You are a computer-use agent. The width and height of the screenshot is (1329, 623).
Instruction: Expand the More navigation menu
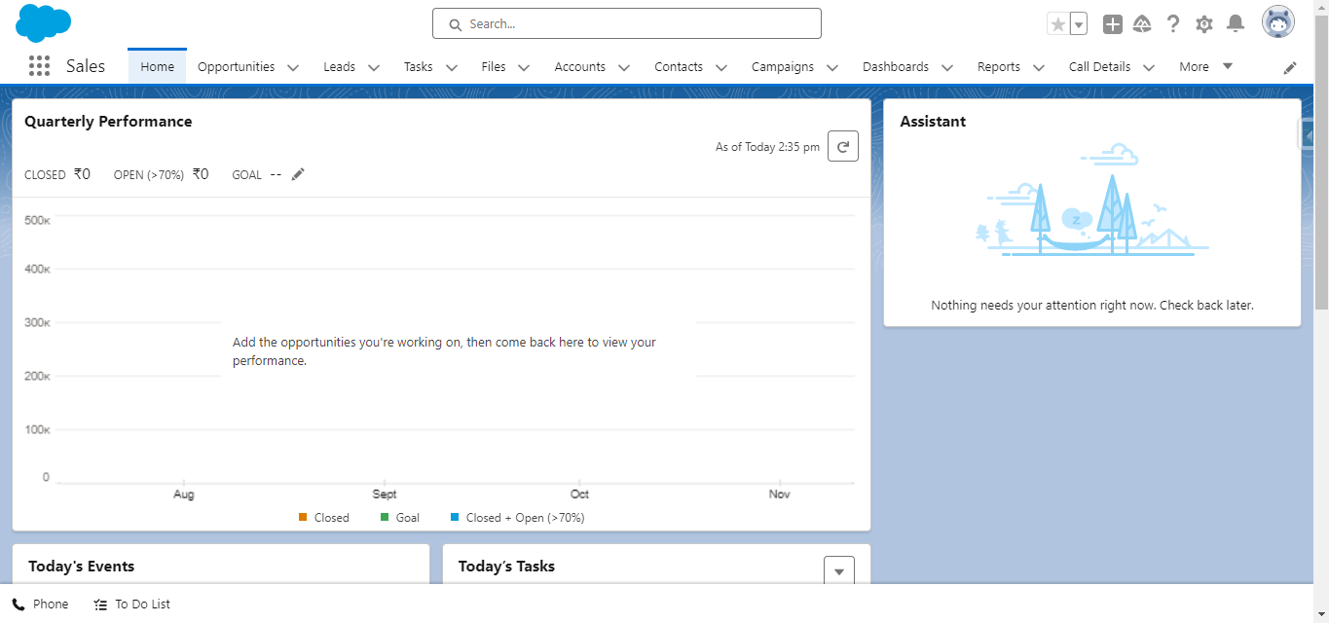(x=1205, y=67)
